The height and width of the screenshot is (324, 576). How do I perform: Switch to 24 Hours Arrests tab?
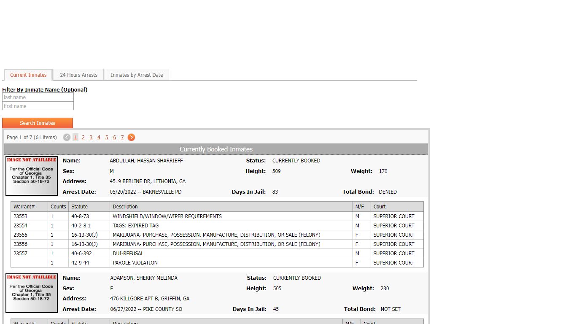tap(78, 75)
